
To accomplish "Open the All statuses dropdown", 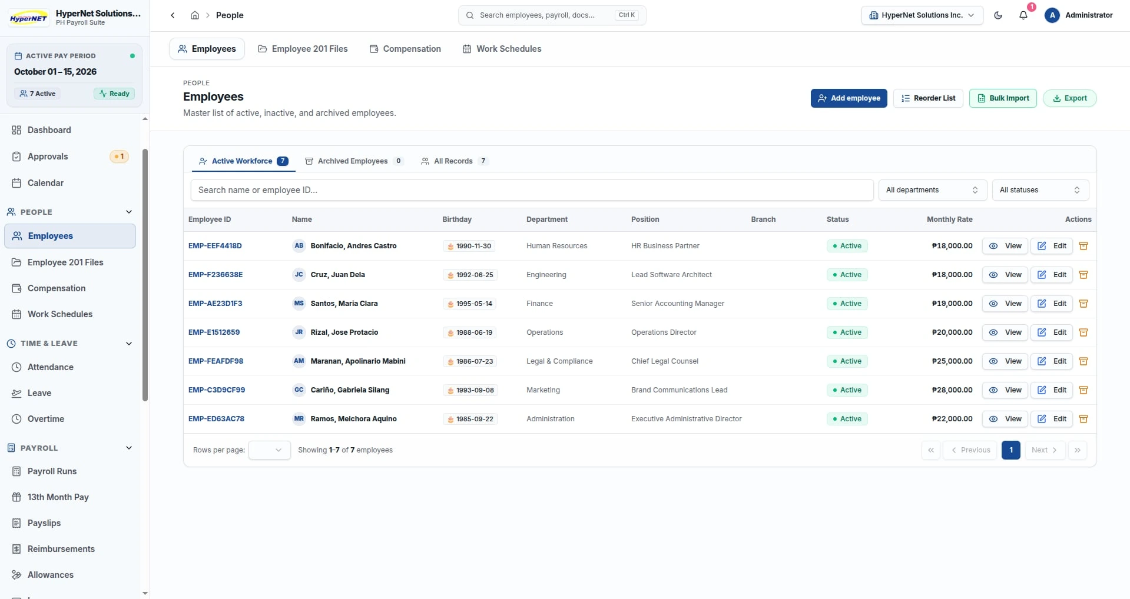I will pyautogui.click(x=1040, y=190).
